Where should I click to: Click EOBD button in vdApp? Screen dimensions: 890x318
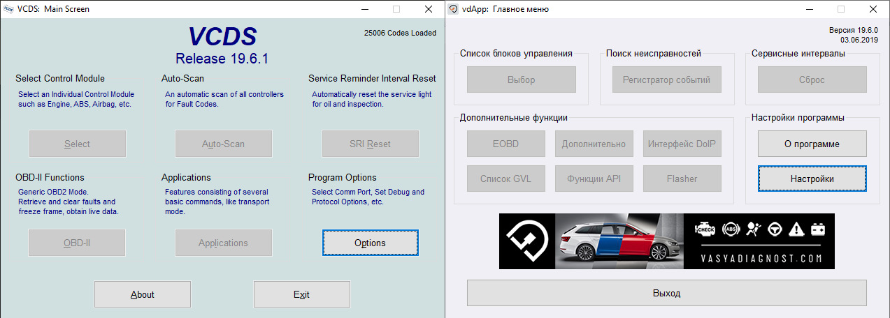[506, 144]
